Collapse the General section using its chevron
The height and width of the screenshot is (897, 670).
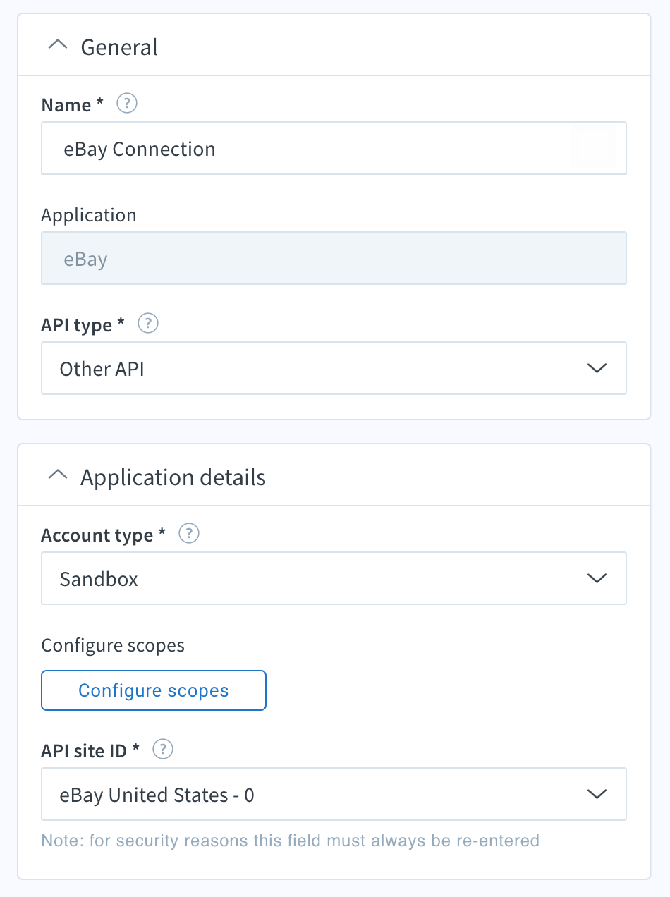57,46
